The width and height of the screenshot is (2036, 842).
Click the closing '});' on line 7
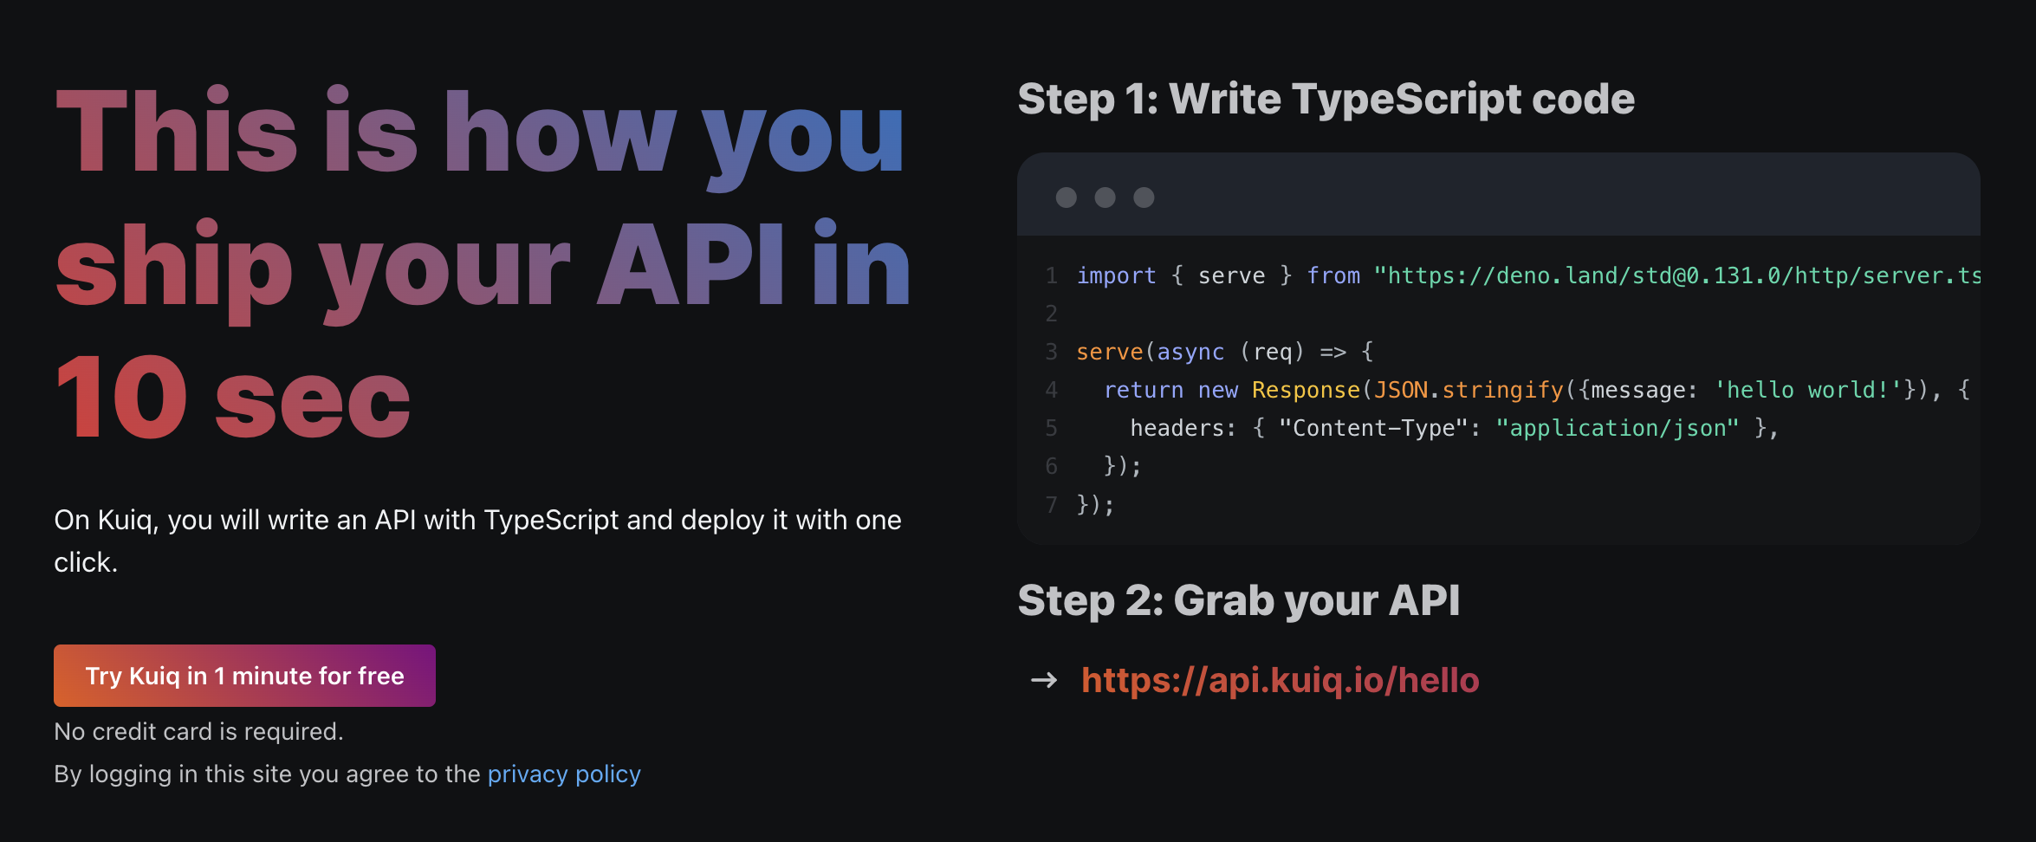click(1095, 504)
